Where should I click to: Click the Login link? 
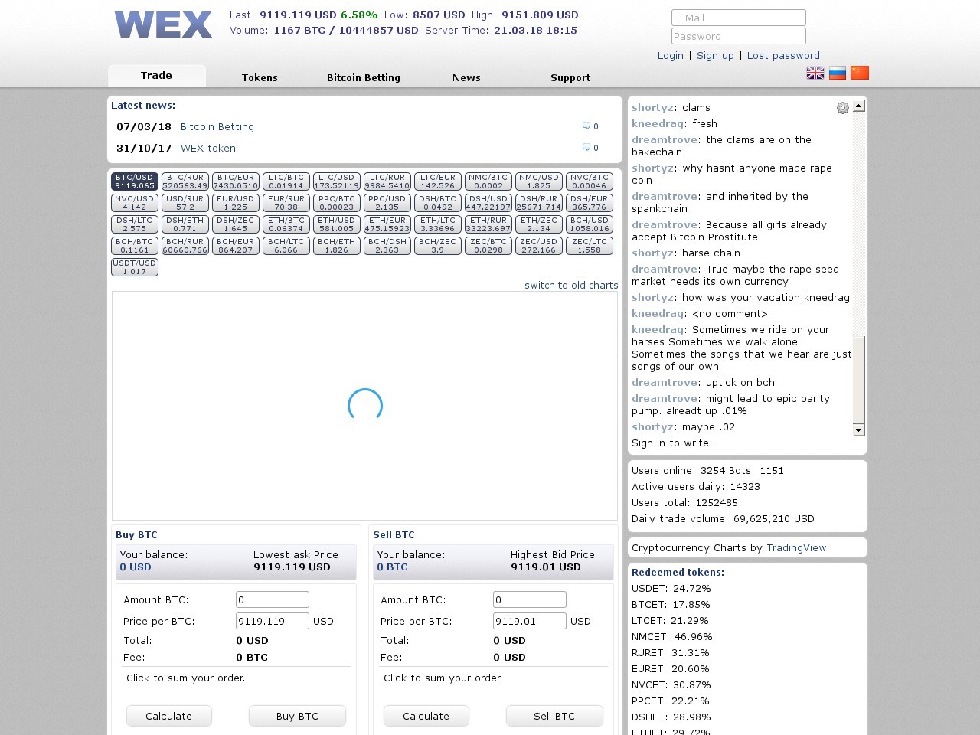click(671, 55)
